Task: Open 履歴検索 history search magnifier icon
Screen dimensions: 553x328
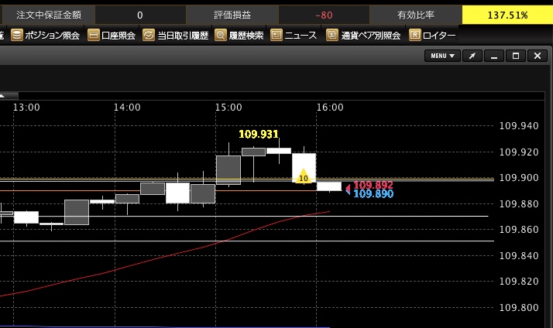Action: pyautogui.click(x=221, y=35)
